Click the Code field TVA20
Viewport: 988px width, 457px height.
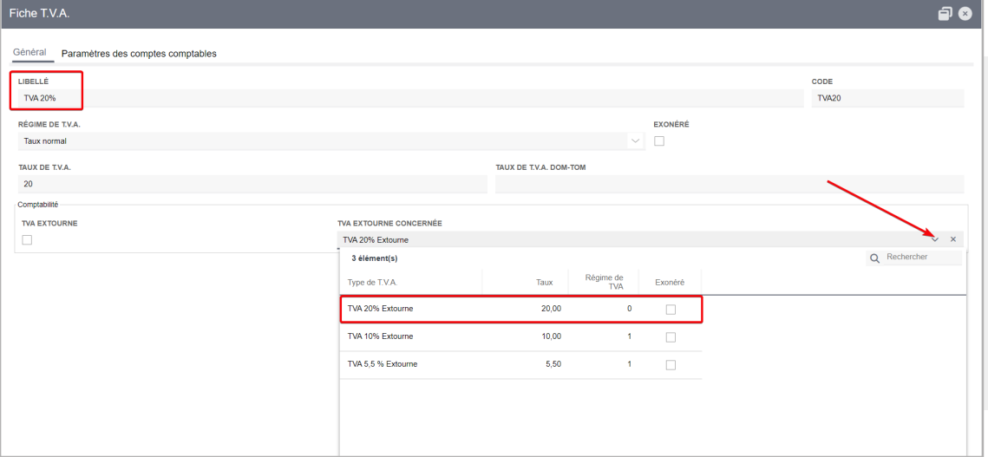[x=888, y=98]
